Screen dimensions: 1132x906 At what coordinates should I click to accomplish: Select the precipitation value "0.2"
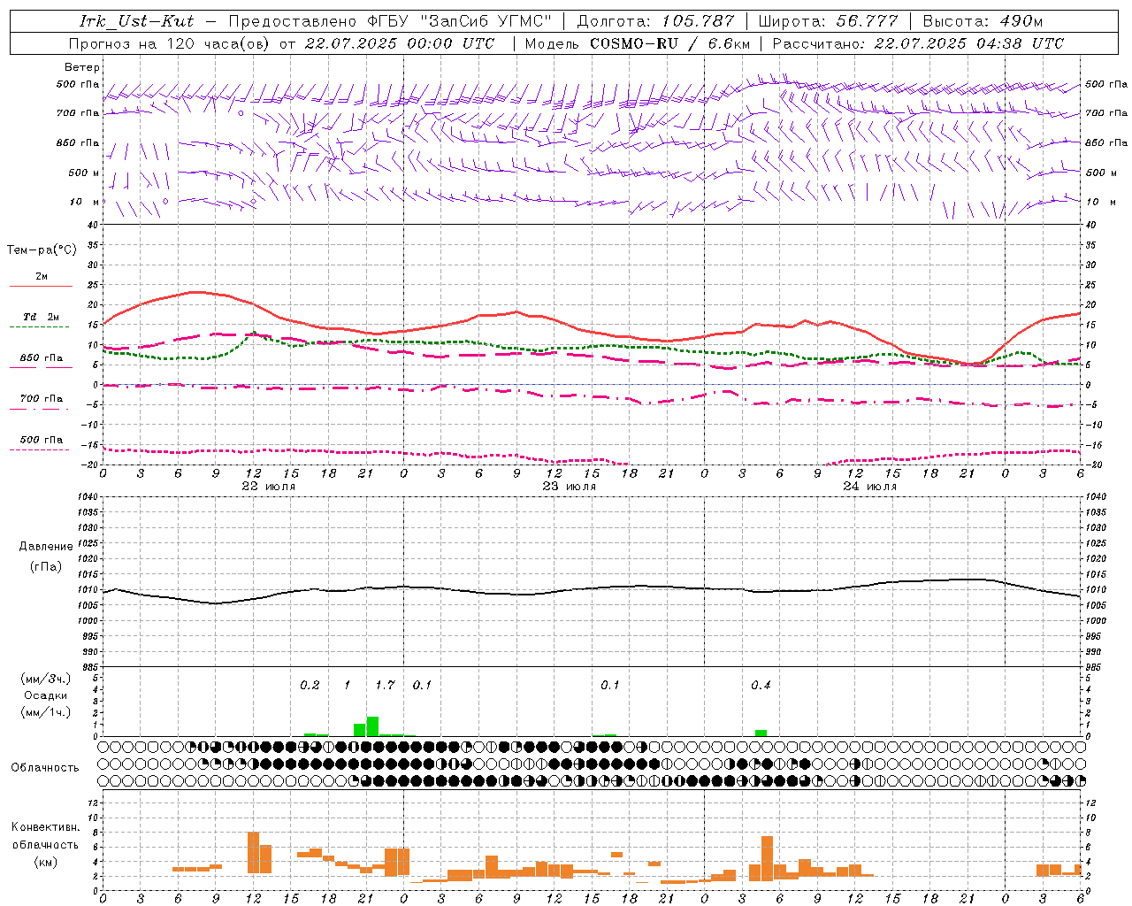(310, 686)
